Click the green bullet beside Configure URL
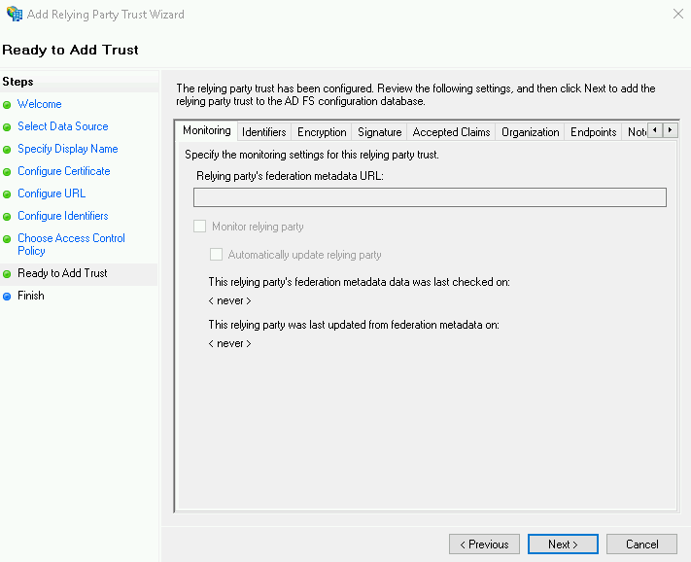Image resolution: width=691 pixels, height=562 pixels. pyautogui.click(x=7, y=194)
